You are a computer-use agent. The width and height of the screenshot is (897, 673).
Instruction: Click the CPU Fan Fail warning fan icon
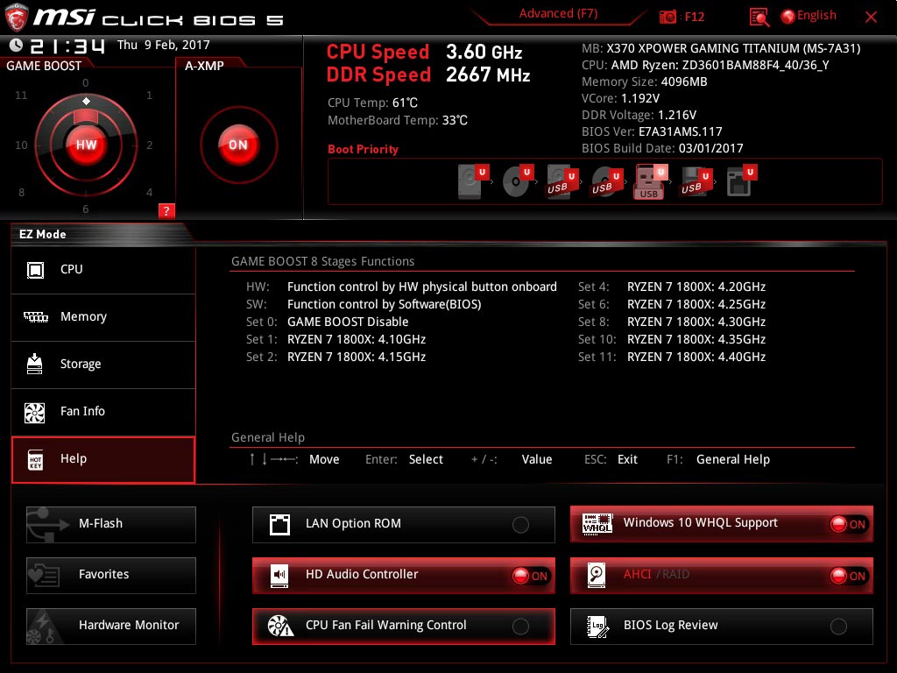point(280,626)
